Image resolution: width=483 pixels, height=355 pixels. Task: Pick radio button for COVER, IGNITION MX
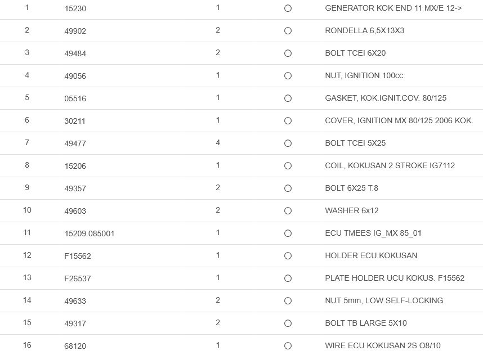tap(288, 121)
